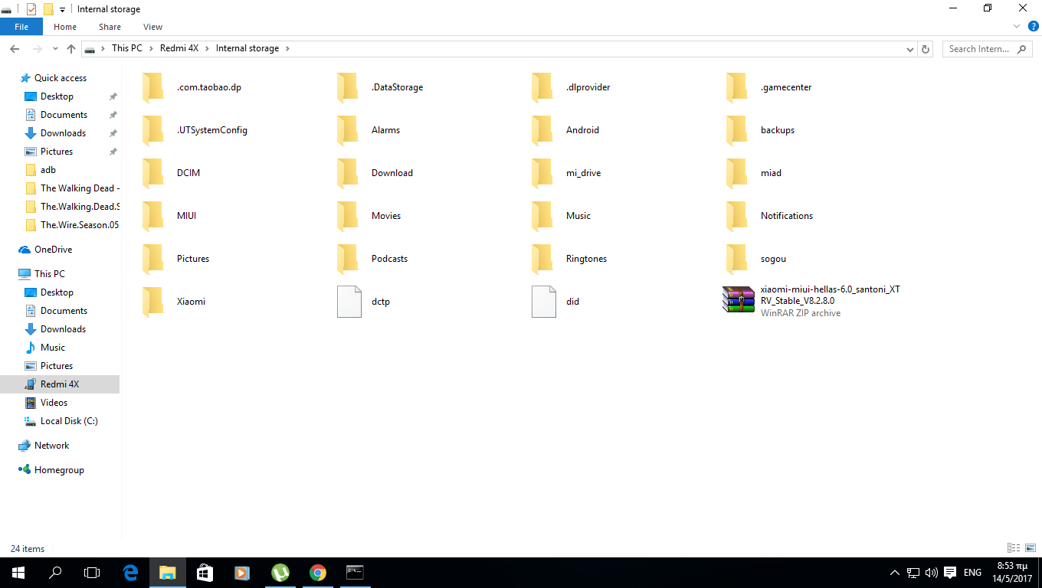Click the Refresh button beside address bar
The height and width of the screenshot is (588, 1042).
click(926, 49)
